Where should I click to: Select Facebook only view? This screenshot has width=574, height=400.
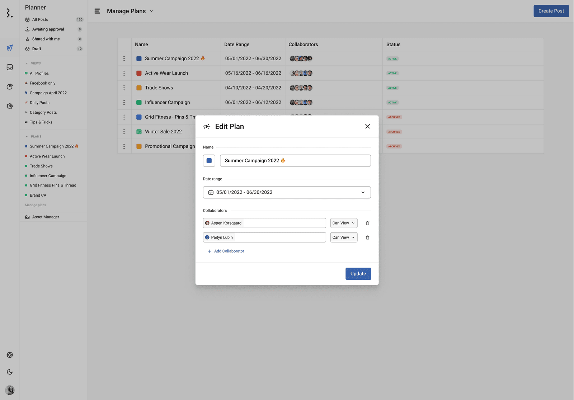pyautogui.click(x=42, y=83)
